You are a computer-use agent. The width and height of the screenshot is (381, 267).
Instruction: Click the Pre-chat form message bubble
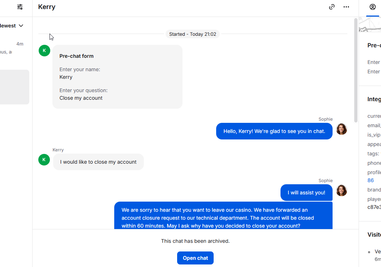(117, 77)
